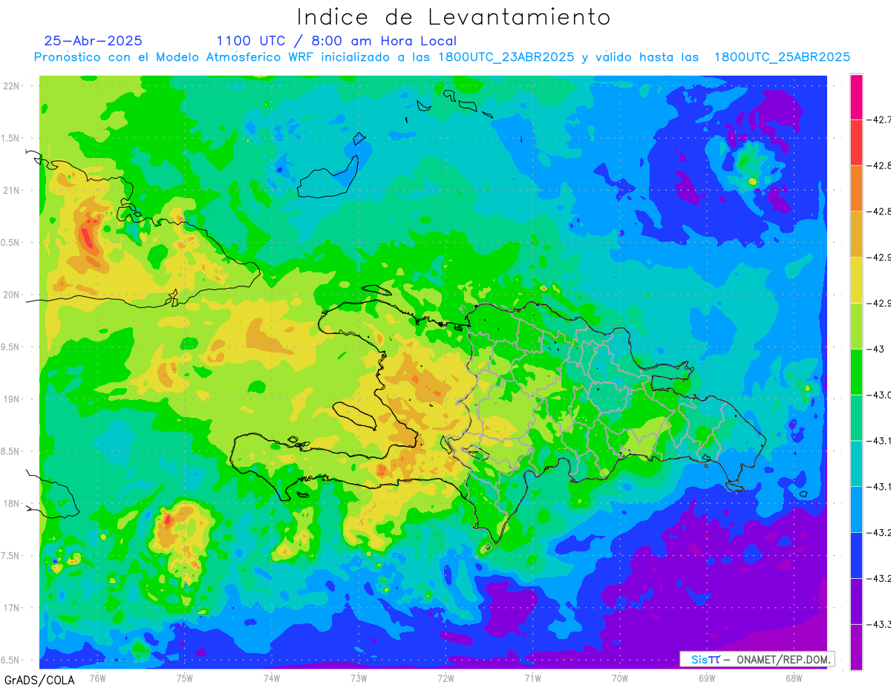Screen dimensions: 891x688
Task: Select the '21N' latitude label
Action: 13,191
